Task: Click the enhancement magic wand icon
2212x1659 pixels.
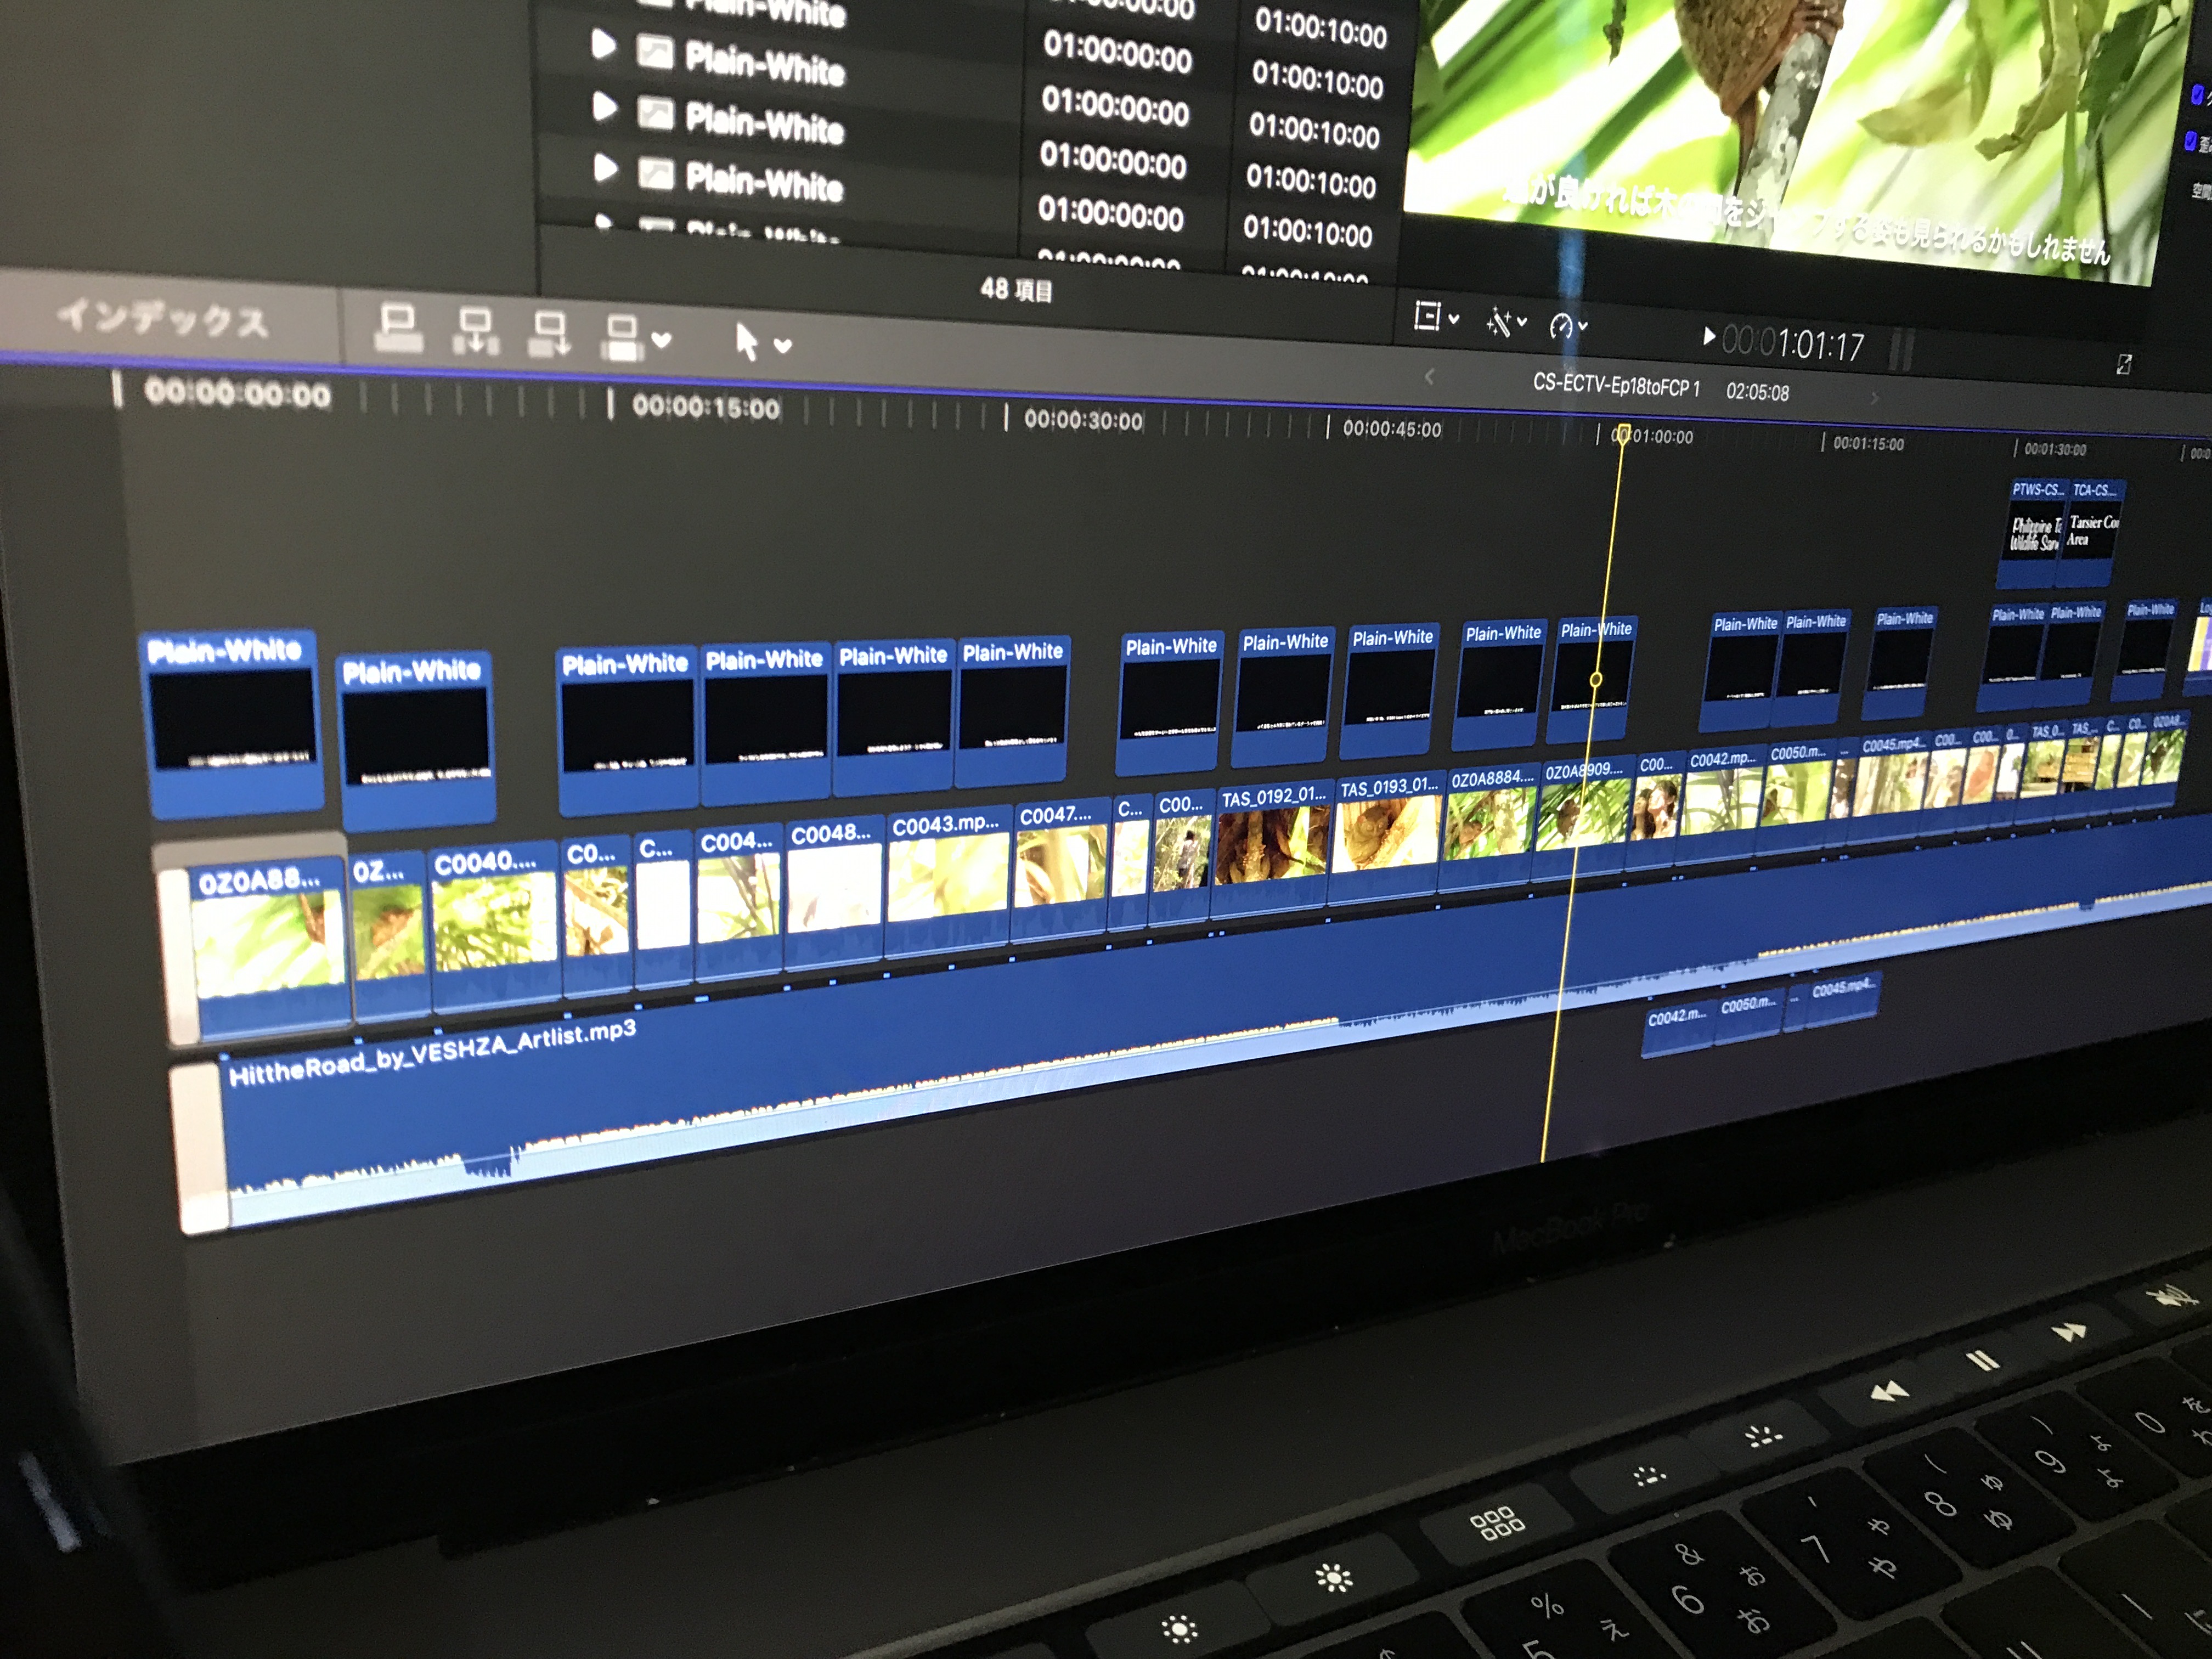Action: point(1499,322)
